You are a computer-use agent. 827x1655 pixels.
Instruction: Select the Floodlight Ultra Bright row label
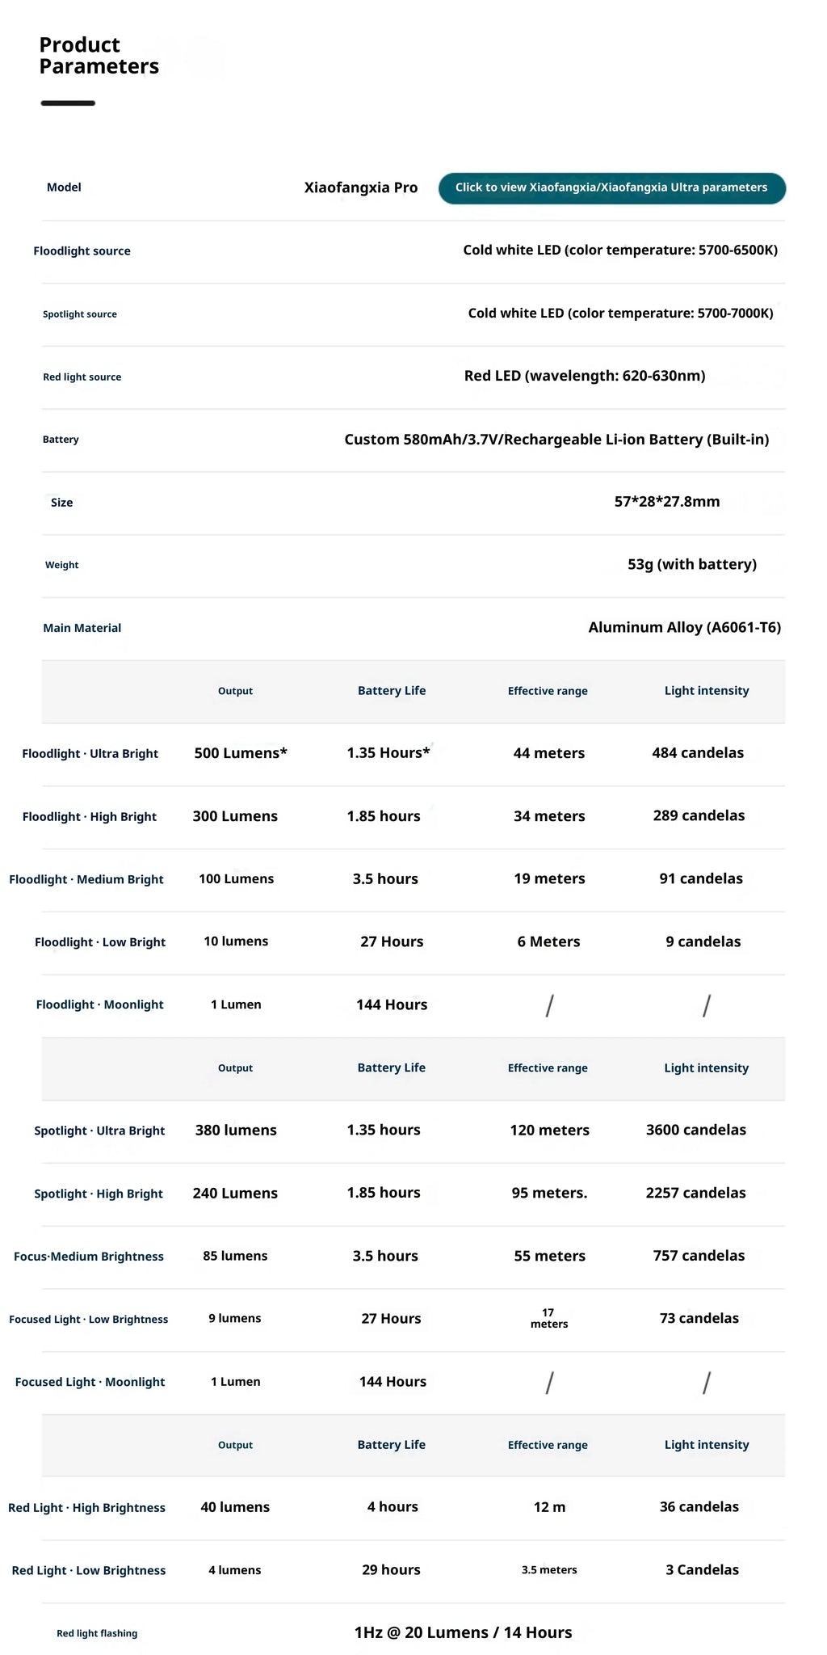pos(90,754)
